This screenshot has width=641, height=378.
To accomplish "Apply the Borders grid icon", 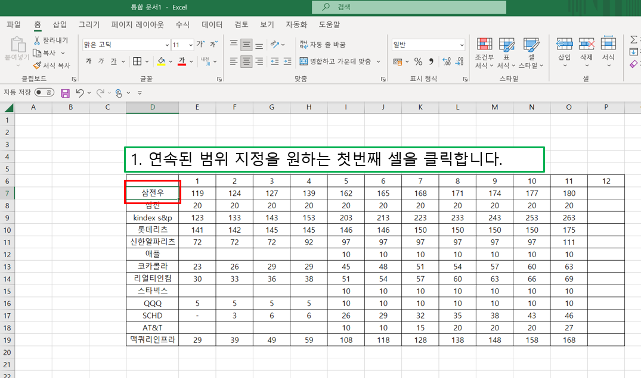I will click(x=137, y=61).
